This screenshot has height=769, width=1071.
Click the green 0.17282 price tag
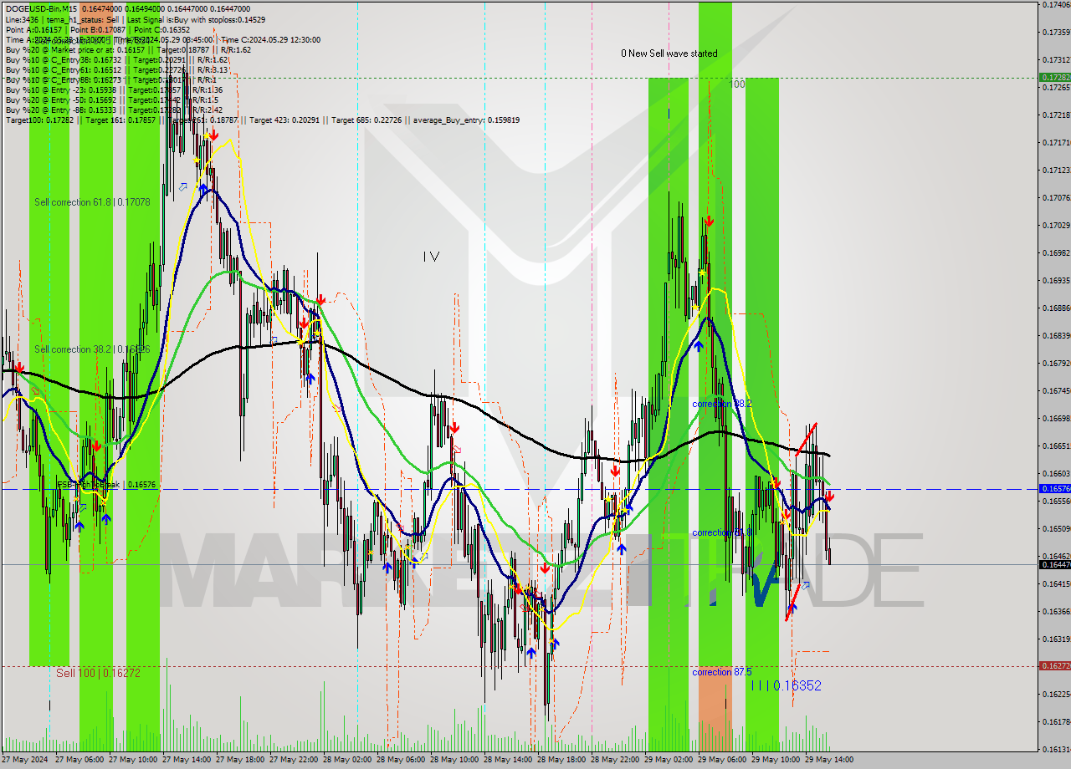(x=1053, y=77)
